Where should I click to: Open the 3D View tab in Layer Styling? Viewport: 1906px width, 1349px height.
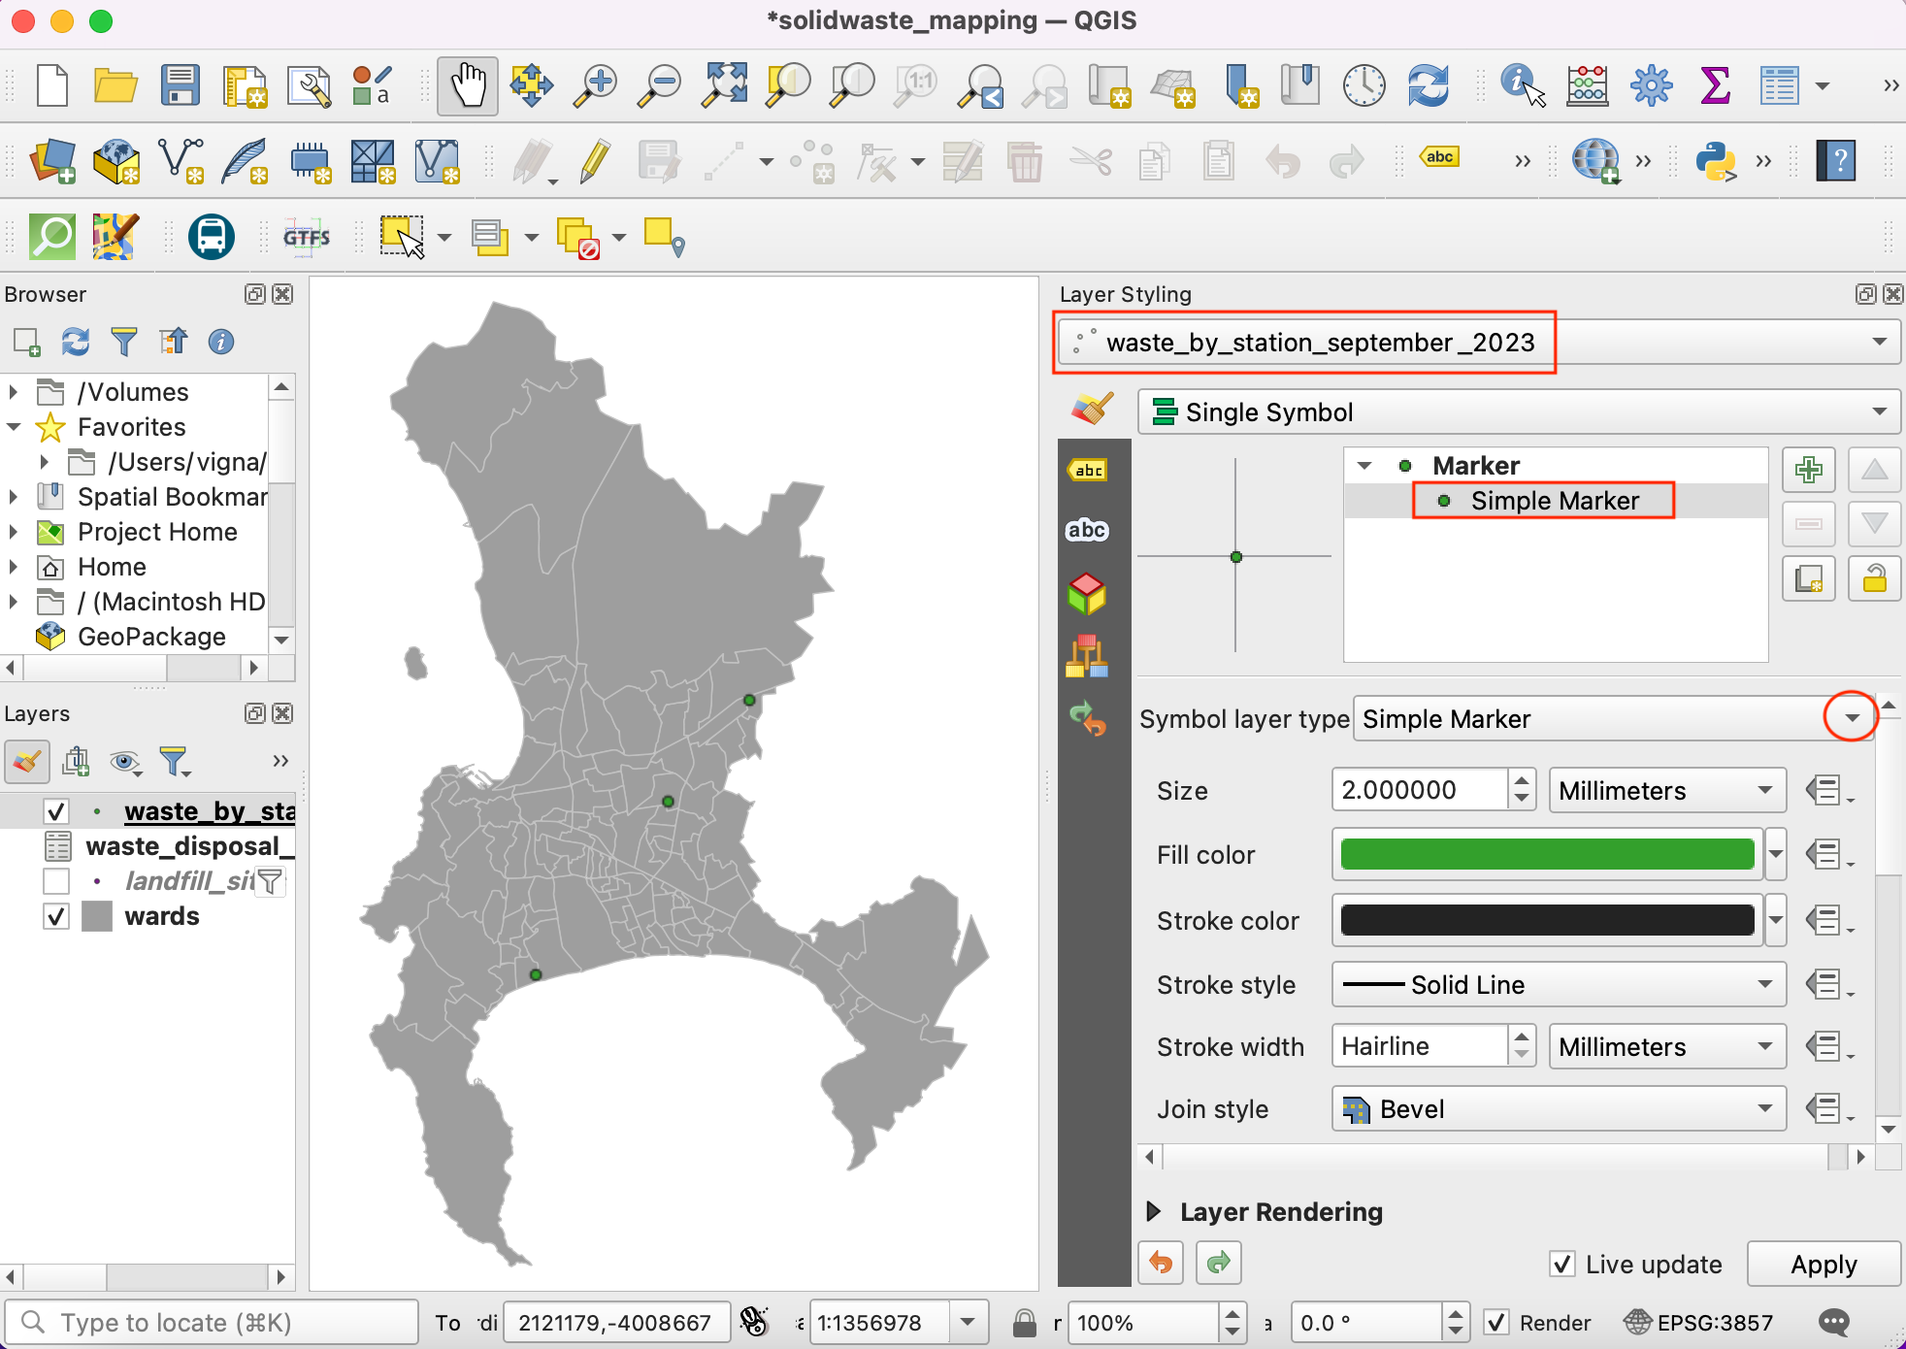point(1087,593)
